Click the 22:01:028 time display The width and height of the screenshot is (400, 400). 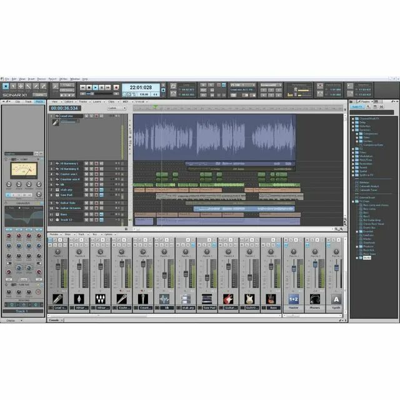[x=141, y=87]
